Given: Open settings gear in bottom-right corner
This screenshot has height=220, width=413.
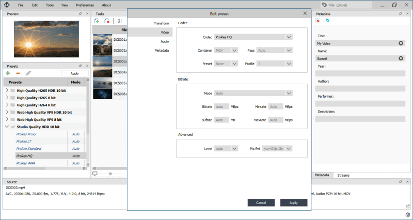Looking at the screenshot, I should coord(407,214).
